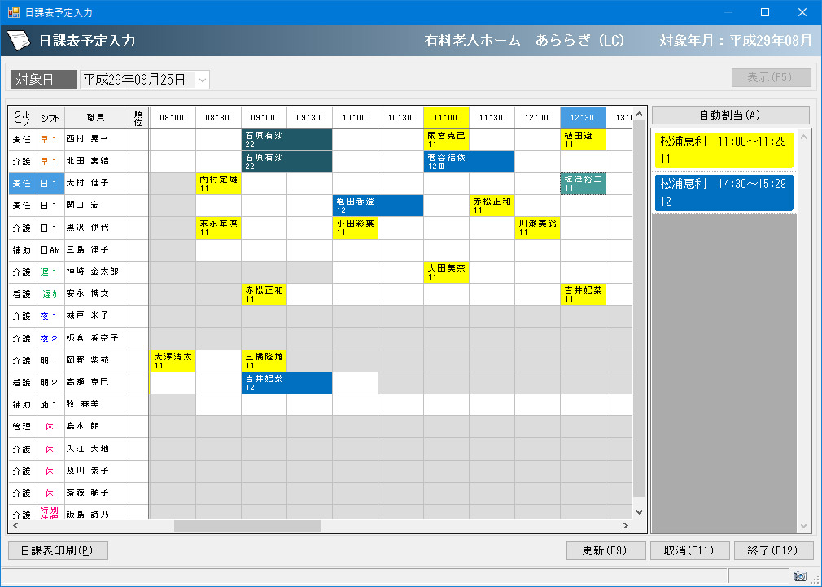Open the 対象日 date dropdown
Viewport: 822px width, 587px height.
pos(203,80)
